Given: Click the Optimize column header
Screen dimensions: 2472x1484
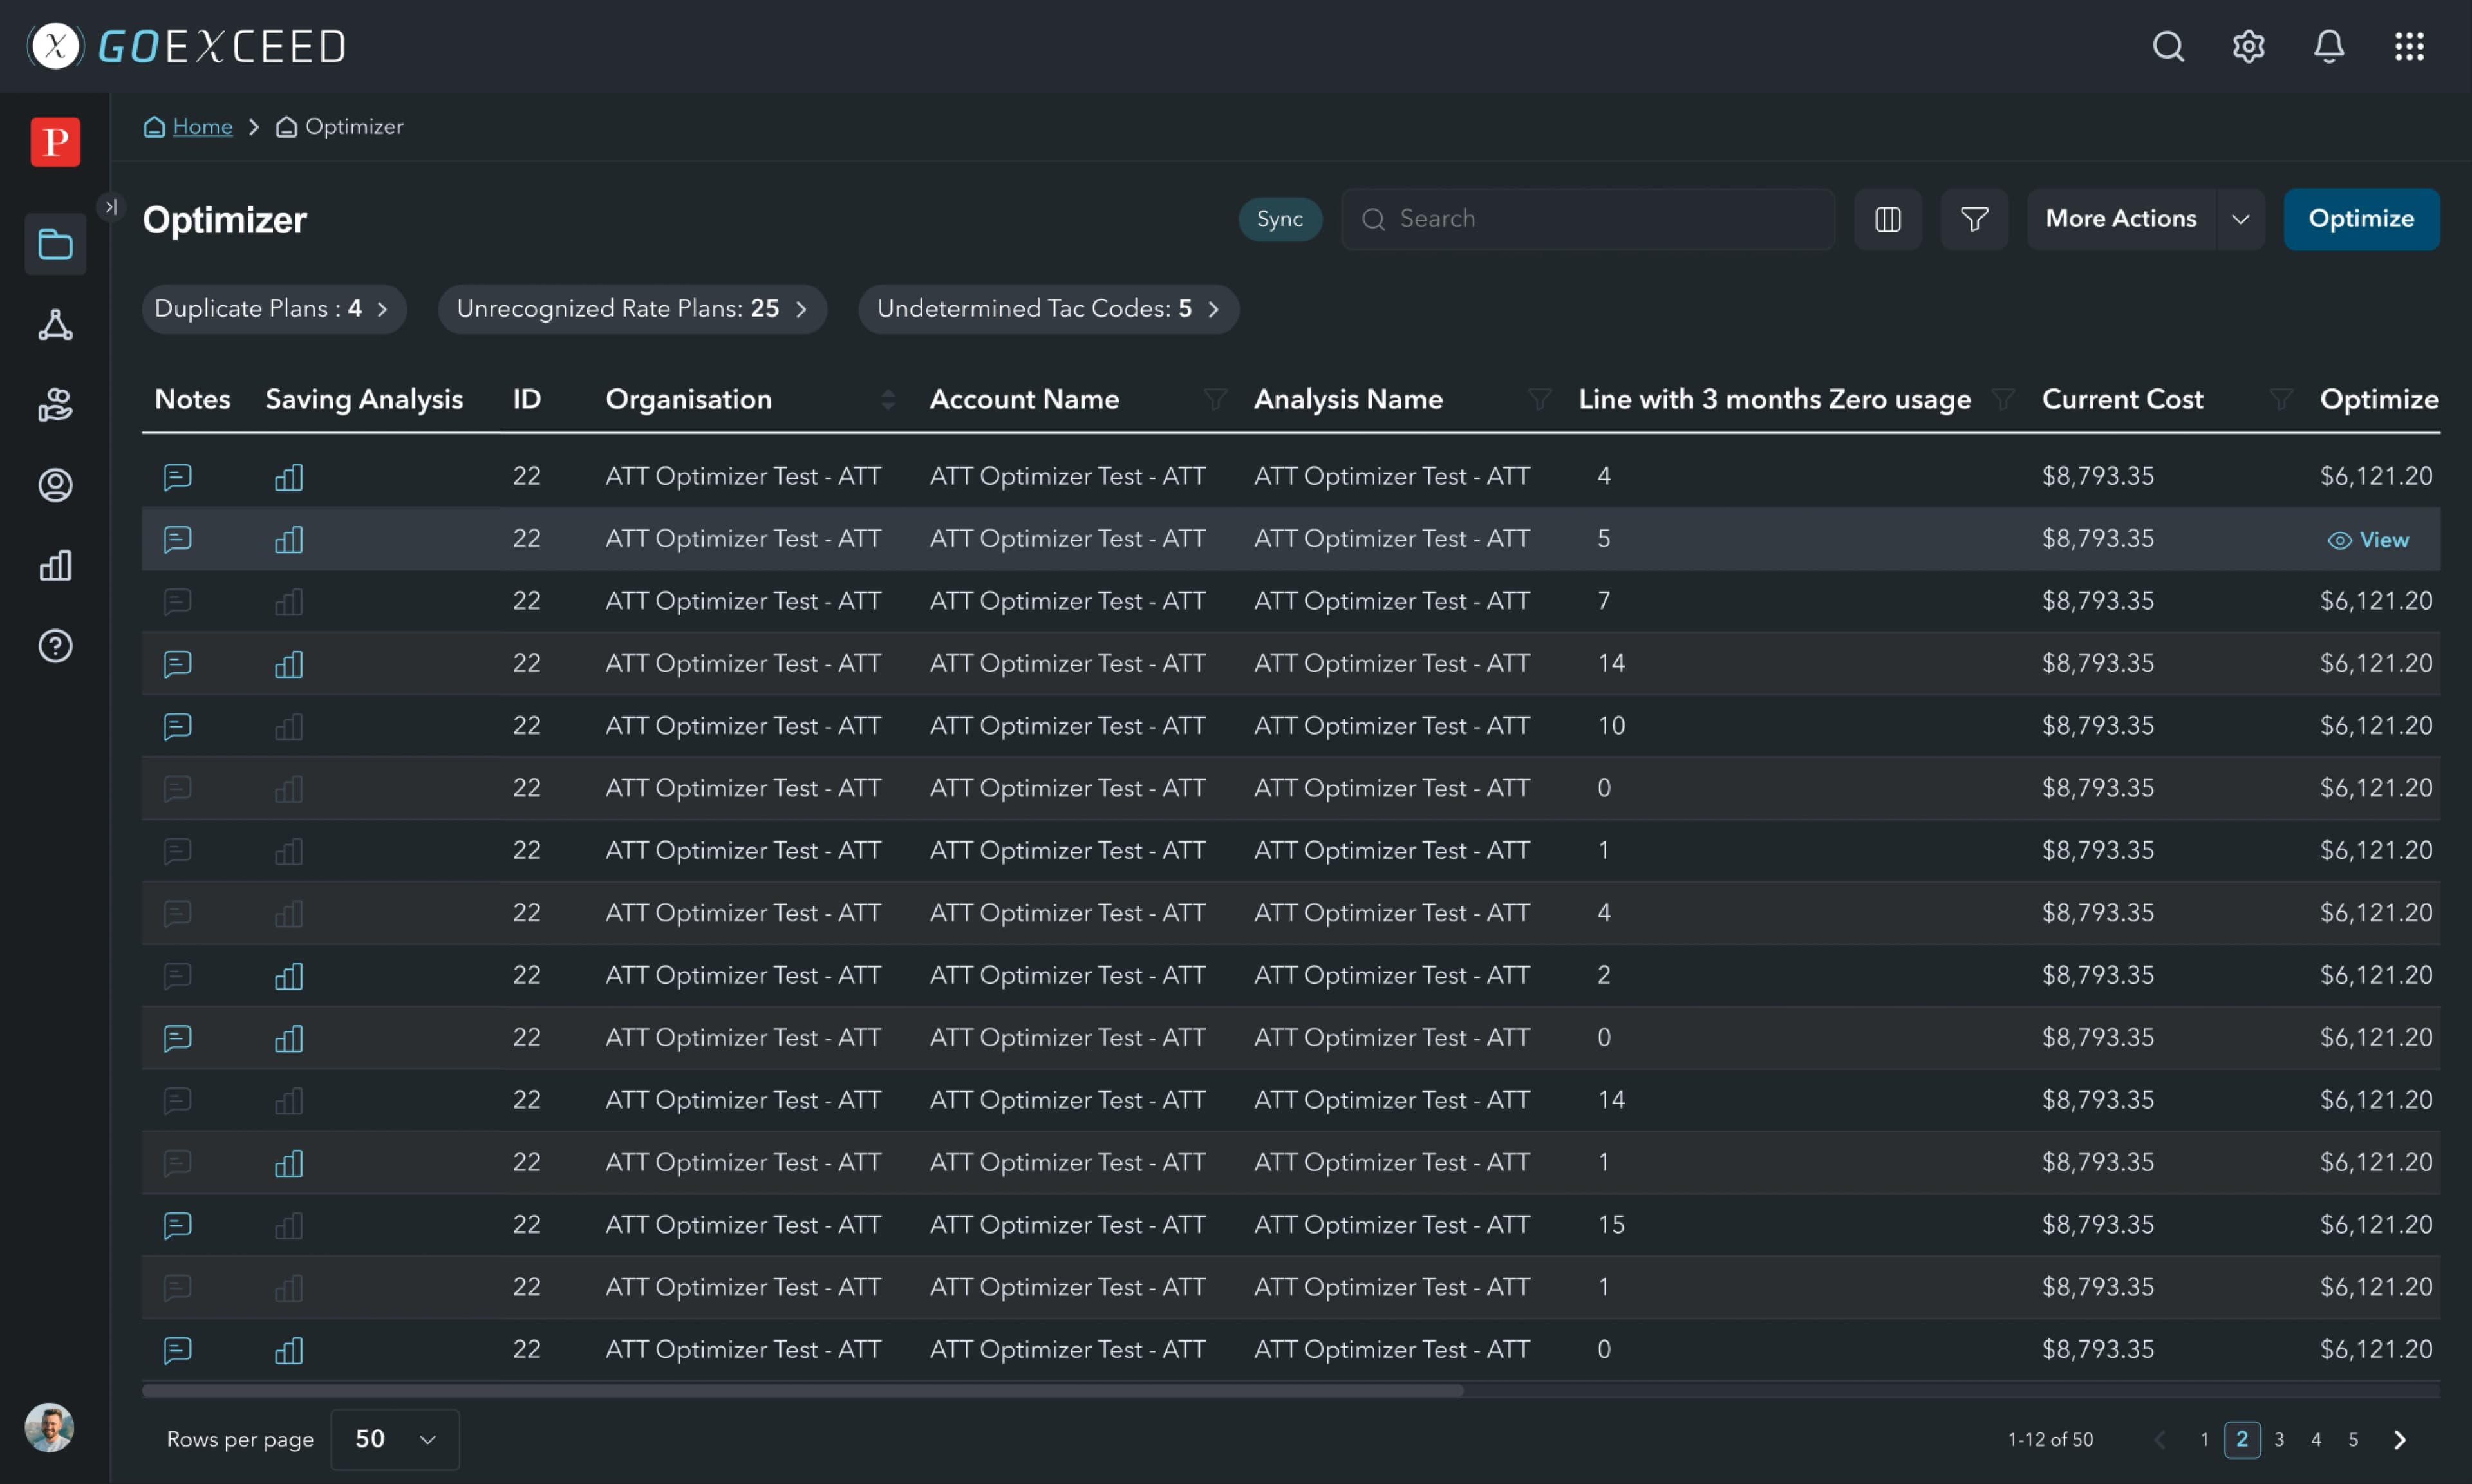Looking at the screenshot, I should (x=2379, y=399).
